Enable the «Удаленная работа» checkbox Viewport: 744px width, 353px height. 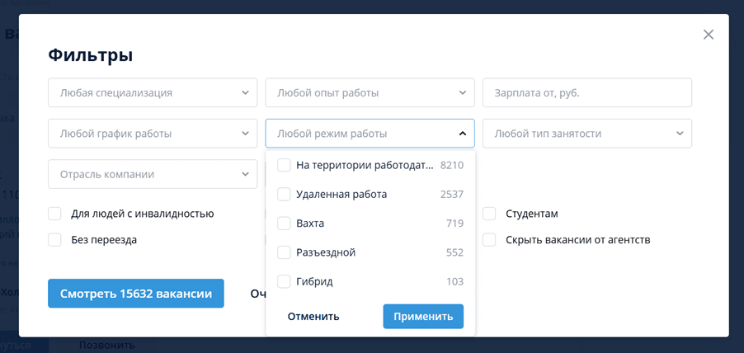284,194
